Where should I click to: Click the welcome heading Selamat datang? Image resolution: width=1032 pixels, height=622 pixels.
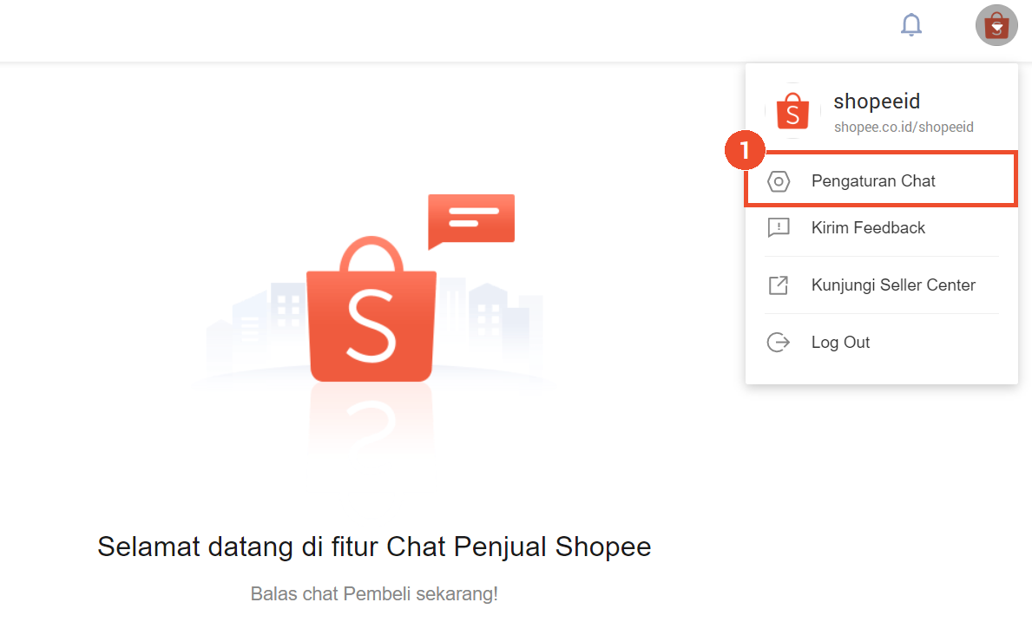tap(374, 547)
